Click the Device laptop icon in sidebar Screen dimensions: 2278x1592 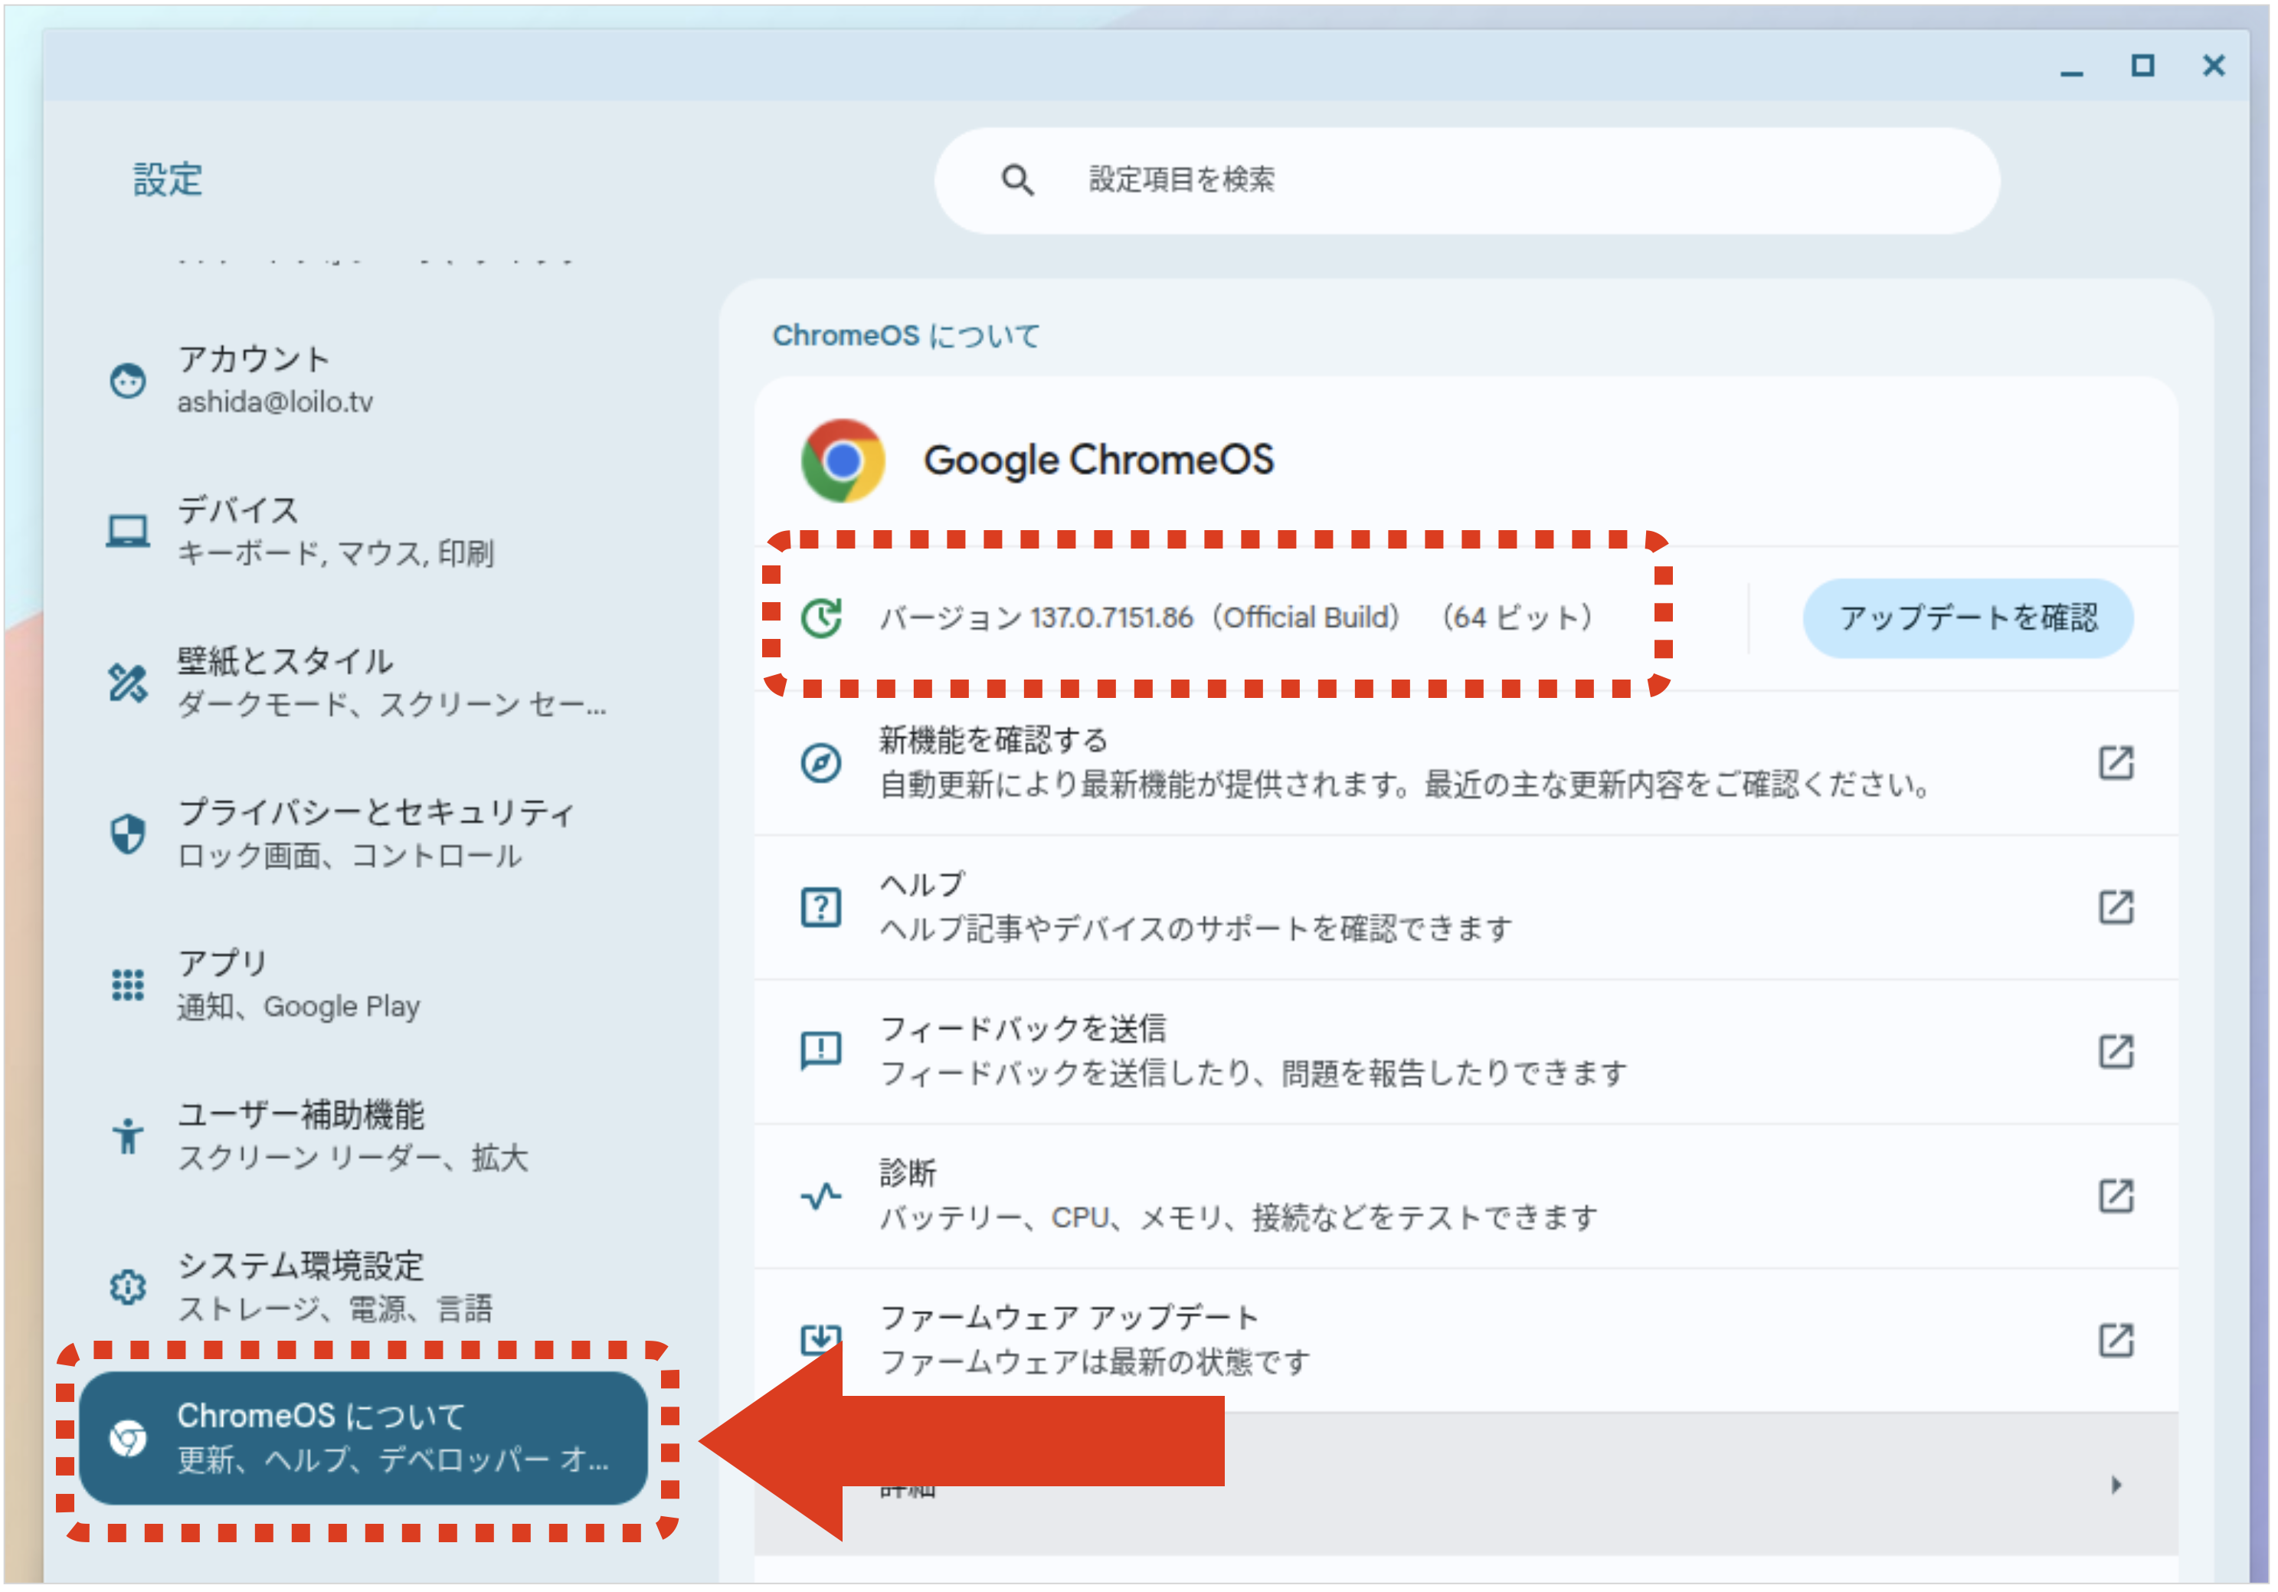(128, 532)
